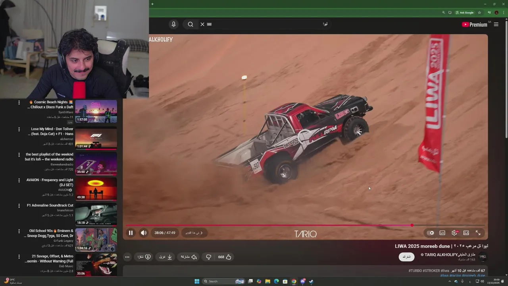
Task: Click the Share button under video
Action: tap(189, 257)
